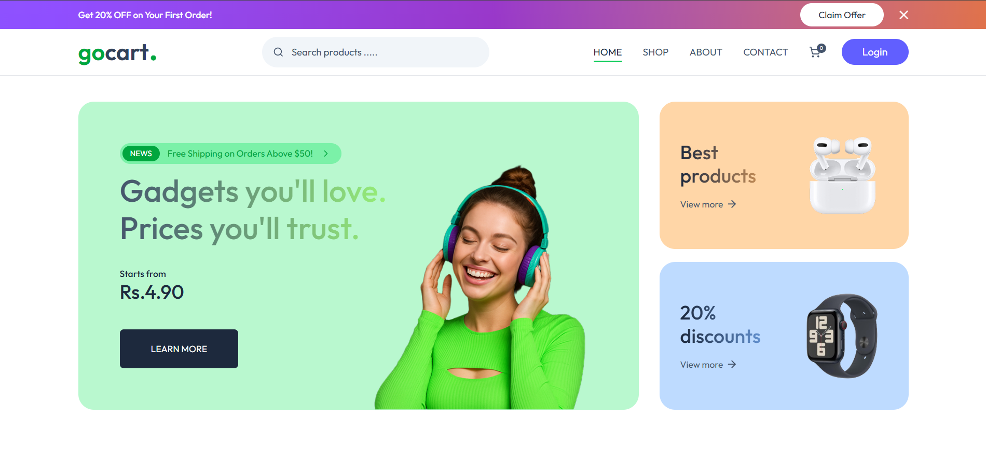Click the search magnifier icon
The width and height of the screenshot is (986, 472).
pyautogui.click(x=278, y=52)
